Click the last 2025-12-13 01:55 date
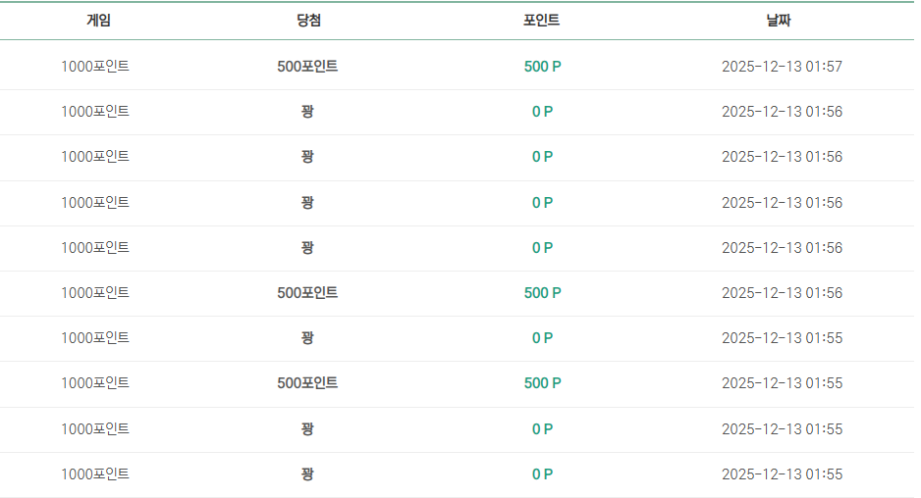 [782, 473]
